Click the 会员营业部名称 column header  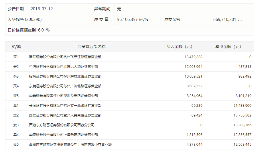[x=91, y=47]
